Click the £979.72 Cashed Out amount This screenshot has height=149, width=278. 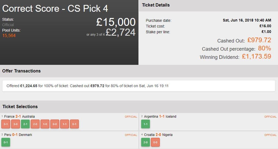259,40
